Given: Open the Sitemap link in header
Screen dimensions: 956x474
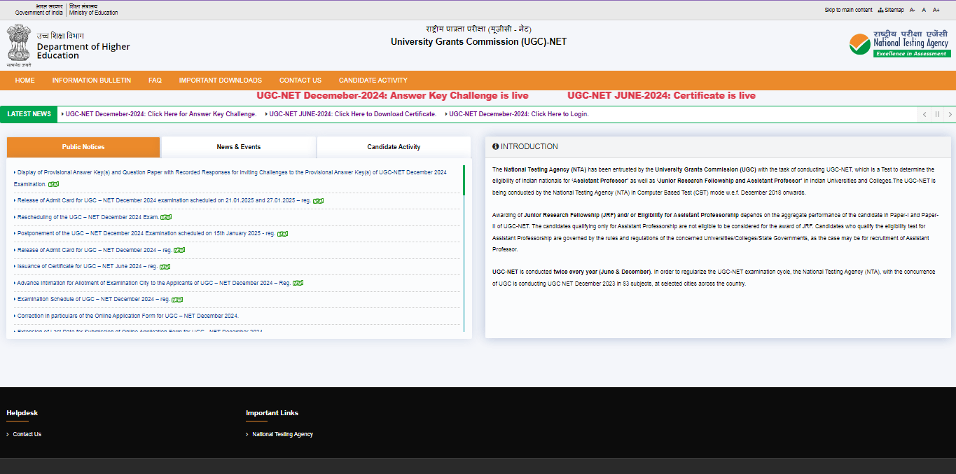Looking at the screenshot, I should coord(894,10).
